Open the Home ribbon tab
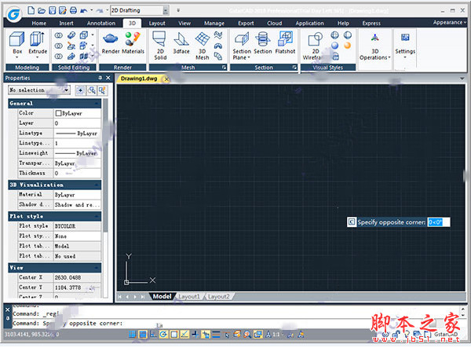 click(x=39, y=23)
